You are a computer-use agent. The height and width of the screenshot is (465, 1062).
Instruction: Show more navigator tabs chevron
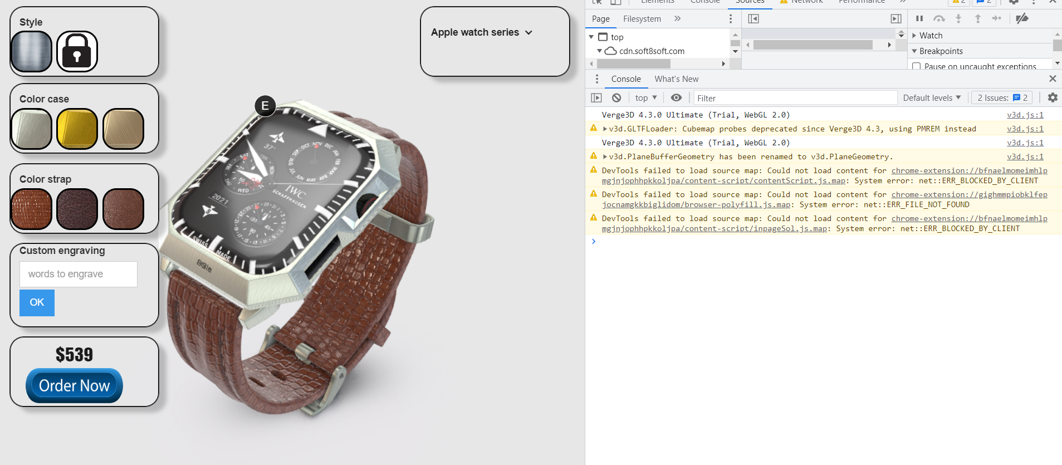point(677,18)
